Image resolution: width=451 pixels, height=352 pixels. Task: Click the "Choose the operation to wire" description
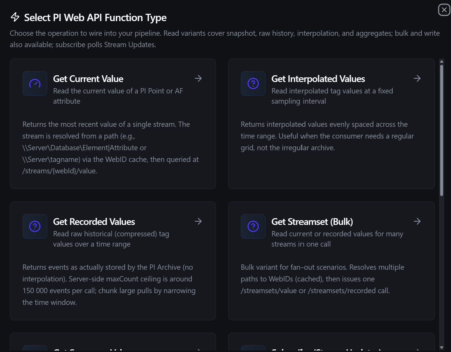[225, 39]
